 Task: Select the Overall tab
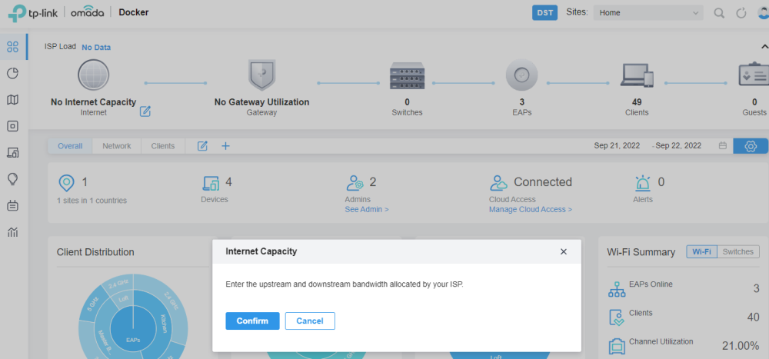pyautogui.click(x=70, y=145)
